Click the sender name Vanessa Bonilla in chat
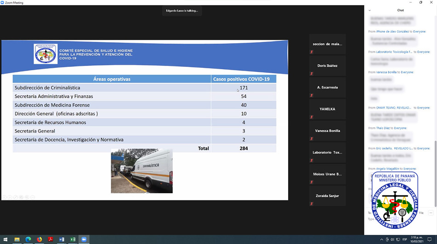Image resolution: width=437 pixels, height=244 pixels. pyautogui.click(x=386, y=72)
